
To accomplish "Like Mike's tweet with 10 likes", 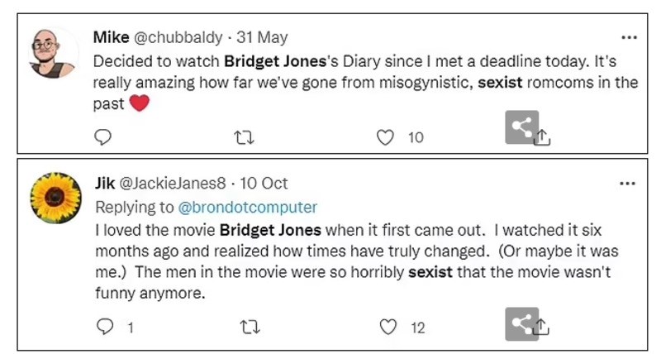I will [x=386, y=137].
